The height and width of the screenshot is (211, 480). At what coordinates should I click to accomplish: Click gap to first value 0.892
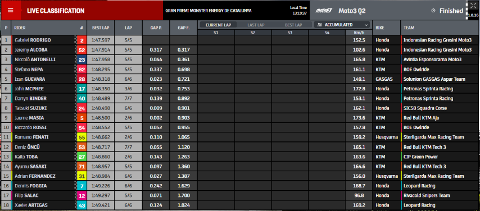[x=183, y=98]
